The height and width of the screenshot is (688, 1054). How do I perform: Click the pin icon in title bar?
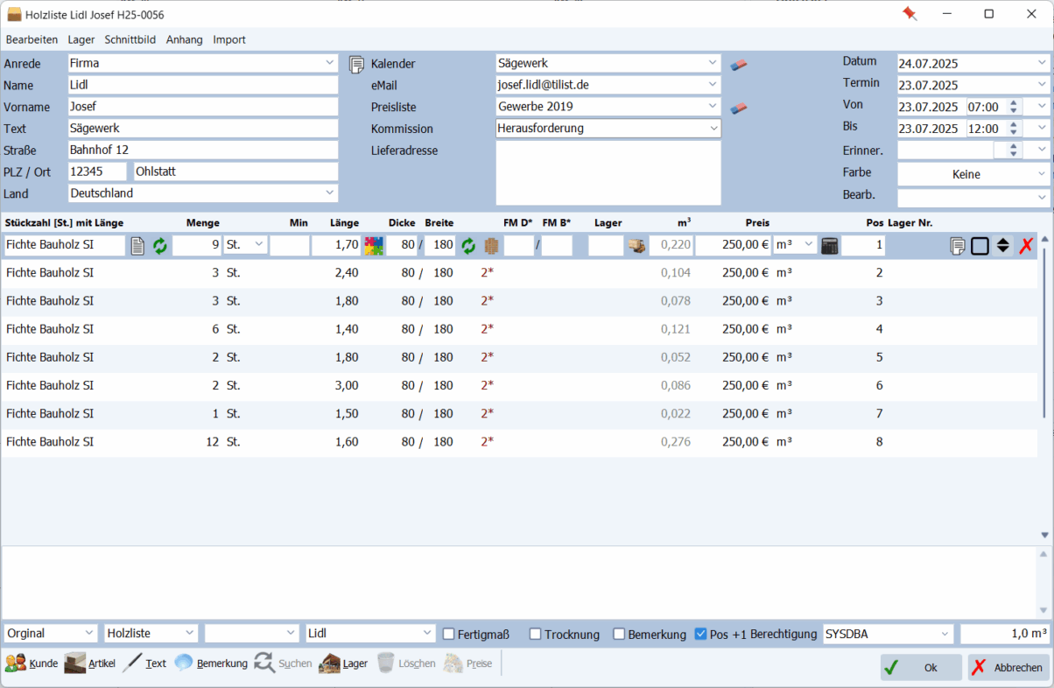[x=910, y=14]
